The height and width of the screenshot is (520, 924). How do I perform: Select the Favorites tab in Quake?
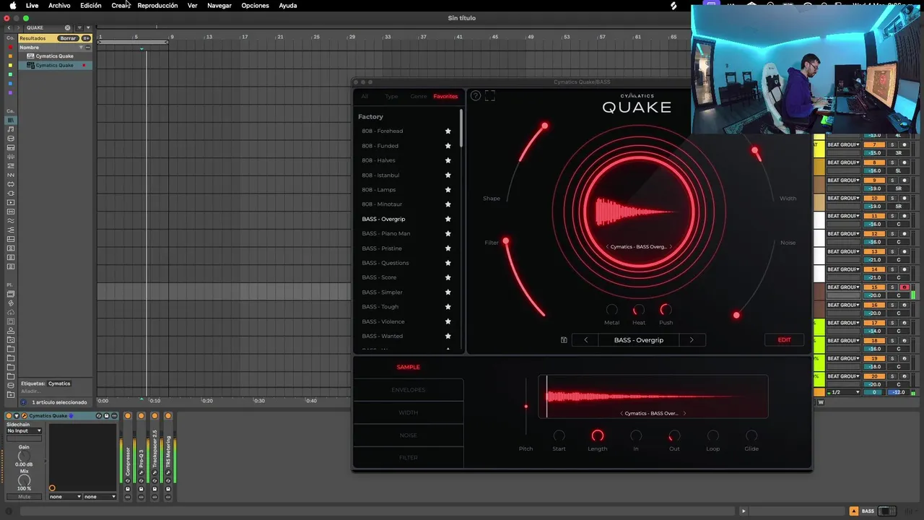click(x=445, y=96)
